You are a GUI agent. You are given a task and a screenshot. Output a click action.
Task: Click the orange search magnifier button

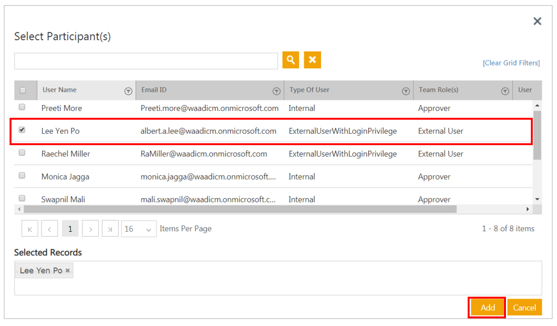click(x=290, y=60)
